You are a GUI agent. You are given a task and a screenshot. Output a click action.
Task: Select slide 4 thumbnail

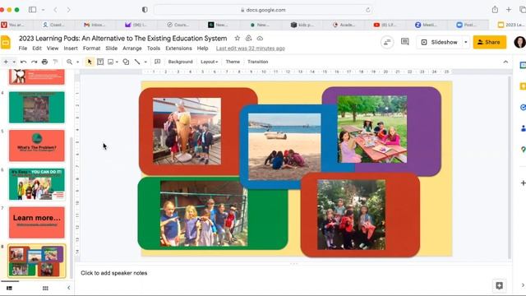point(36,108)
